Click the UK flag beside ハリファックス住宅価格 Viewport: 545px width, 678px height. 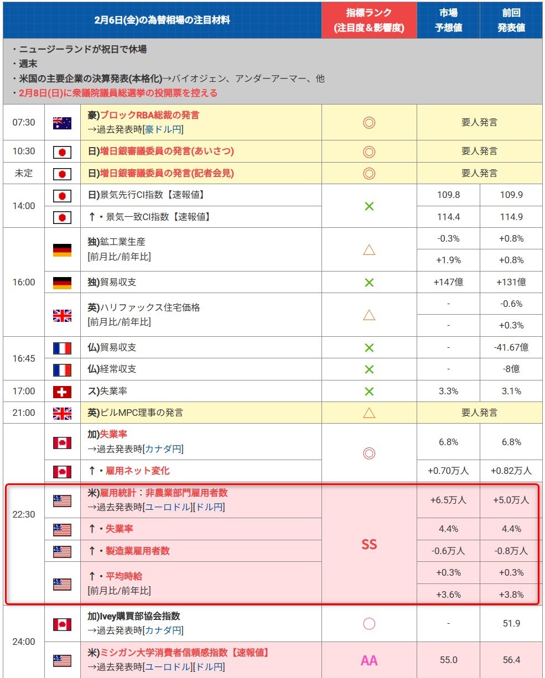coord(62,315)
